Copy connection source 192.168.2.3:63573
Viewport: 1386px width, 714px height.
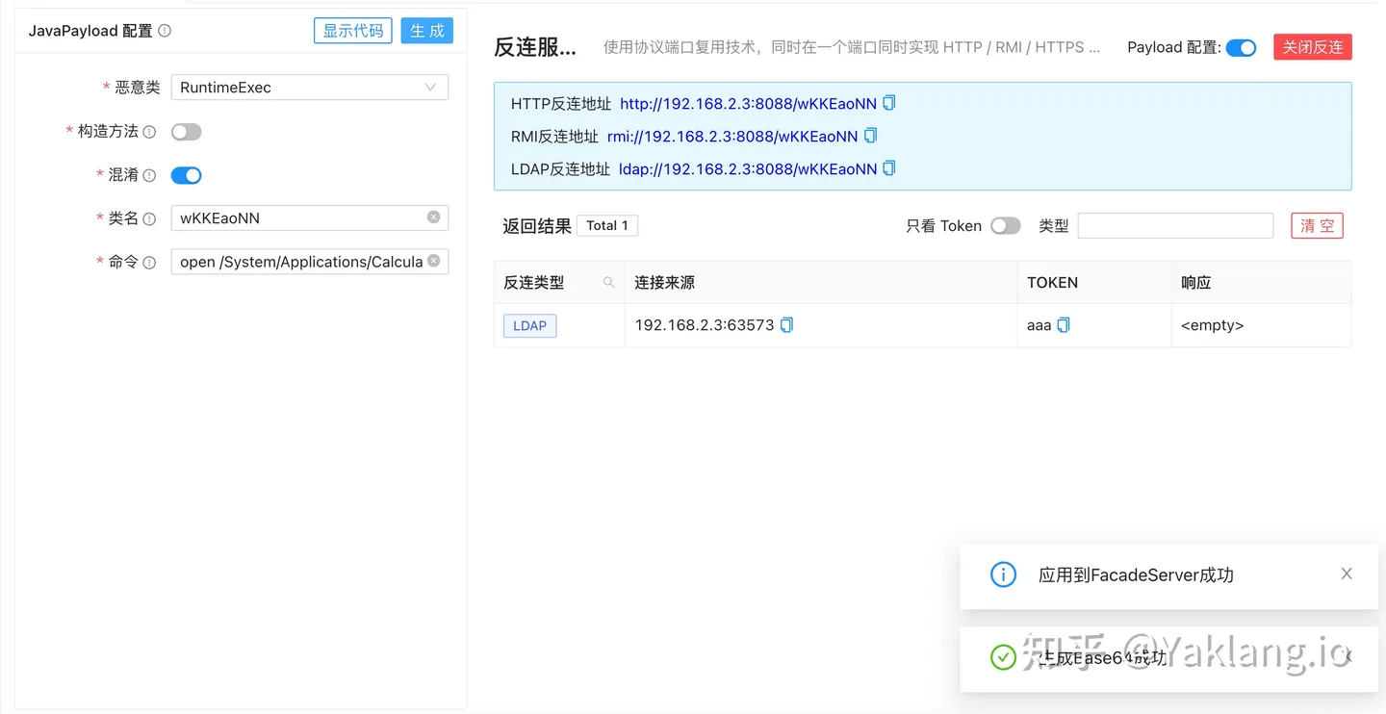[x=786, y=325]
